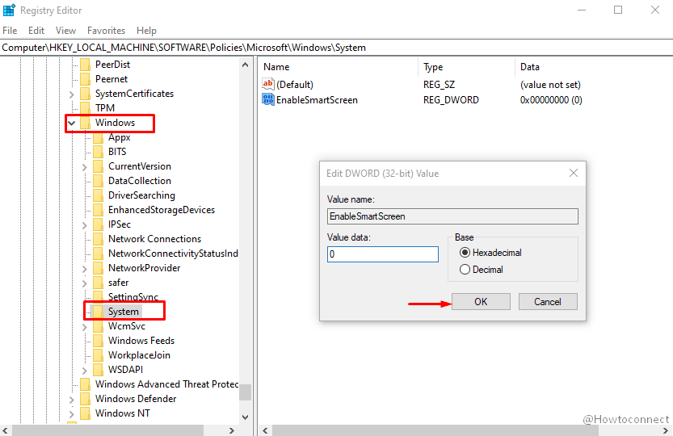Click the tree pane vertical scrollbar thumb

click(x=245, y=392)
